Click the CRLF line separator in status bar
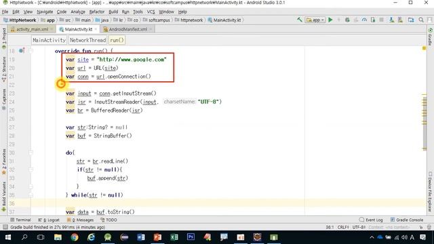The width and height of the screenshot is (434, 244). (343, 228)
